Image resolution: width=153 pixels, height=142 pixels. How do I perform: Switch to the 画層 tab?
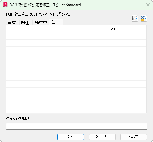point(13,22)
